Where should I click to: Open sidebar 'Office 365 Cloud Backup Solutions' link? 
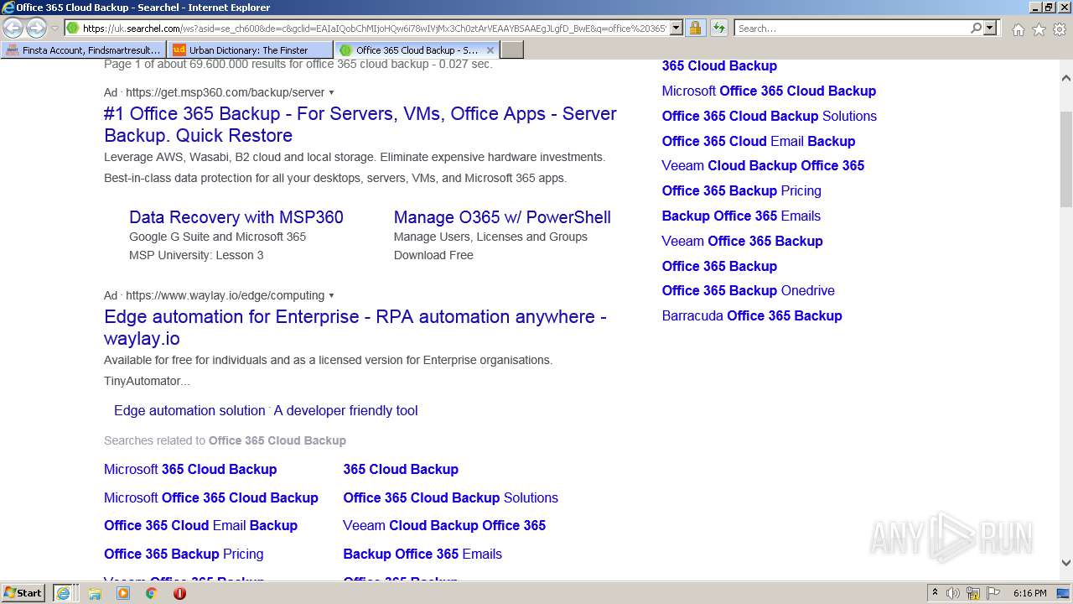click(769, 116)
